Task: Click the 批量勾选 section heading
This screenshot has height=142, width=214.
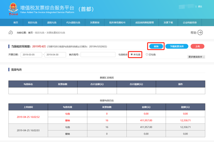Action: [16, 69]
